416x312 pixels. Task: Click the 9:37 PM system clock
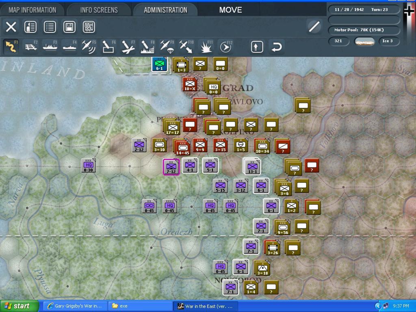point(401,306)
